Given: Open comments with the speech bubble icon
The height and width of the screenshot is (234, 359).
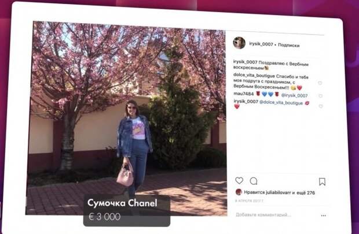Looking at the screenshot, I should 254,181.
